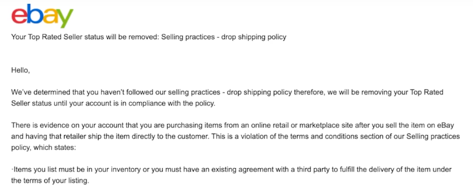Click the red 'e' in eBay logo
The height and width of the screenshot is (190, 473).
[x=19, y=17]
